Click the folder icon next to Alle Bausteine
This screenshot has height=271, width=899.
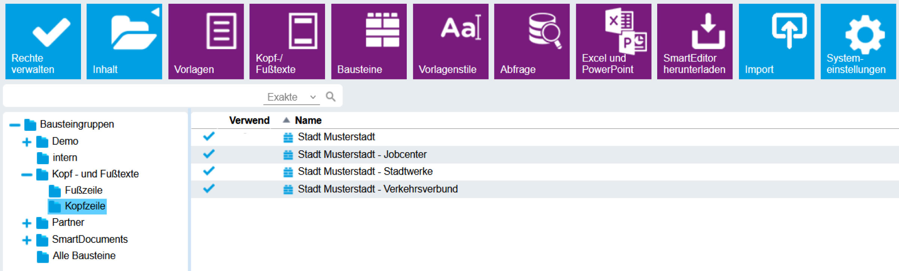pos(43,256)
